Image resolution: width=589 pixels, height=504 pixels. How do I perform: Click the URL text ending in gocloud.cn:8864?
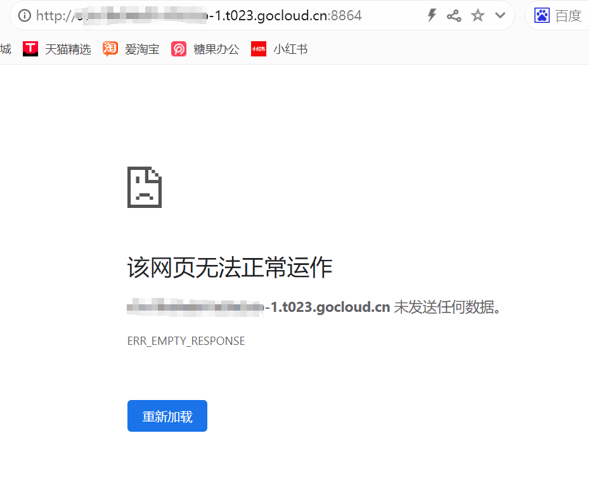(285, 16)
